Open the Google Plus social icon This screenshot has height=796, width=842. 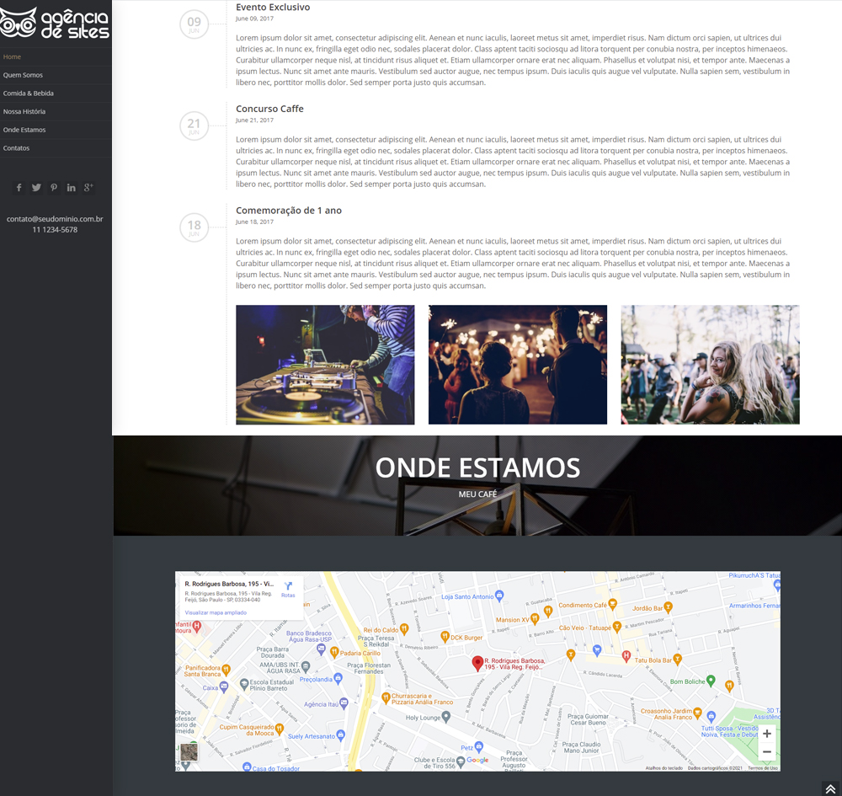point(88,188)
